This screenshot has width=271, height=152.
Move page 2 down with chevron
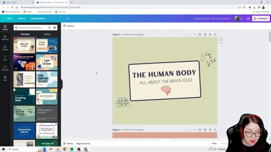[x=195, y=130]
